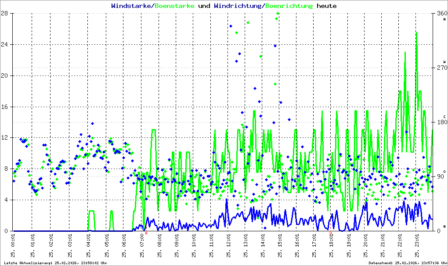Viewport: 448px width, 266px height.
Task: Click the time label '25. 07:00'
Action: (142, 246)
